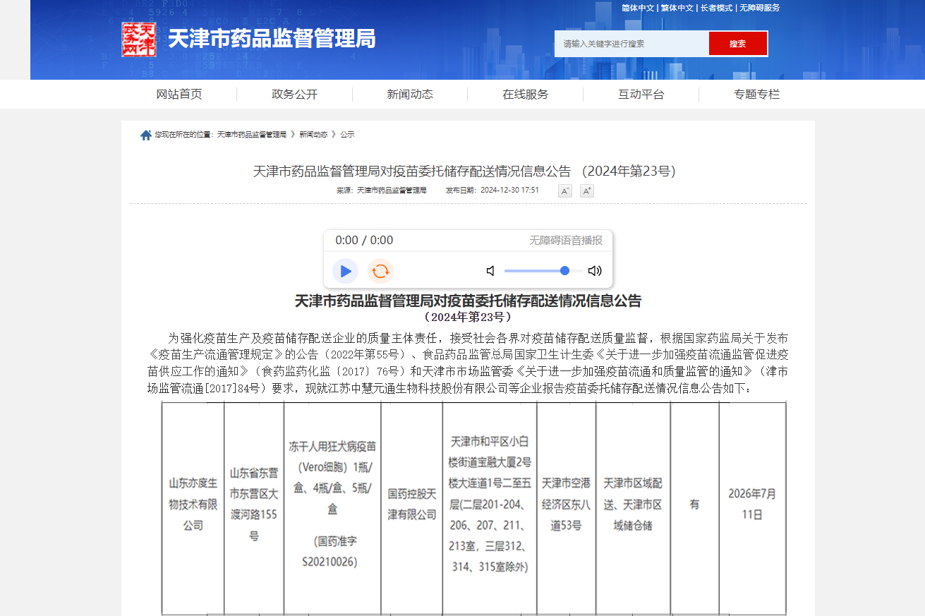
Task: Click the orange replay audio icon
Action: pyautogui.click(x=380, y=271)
